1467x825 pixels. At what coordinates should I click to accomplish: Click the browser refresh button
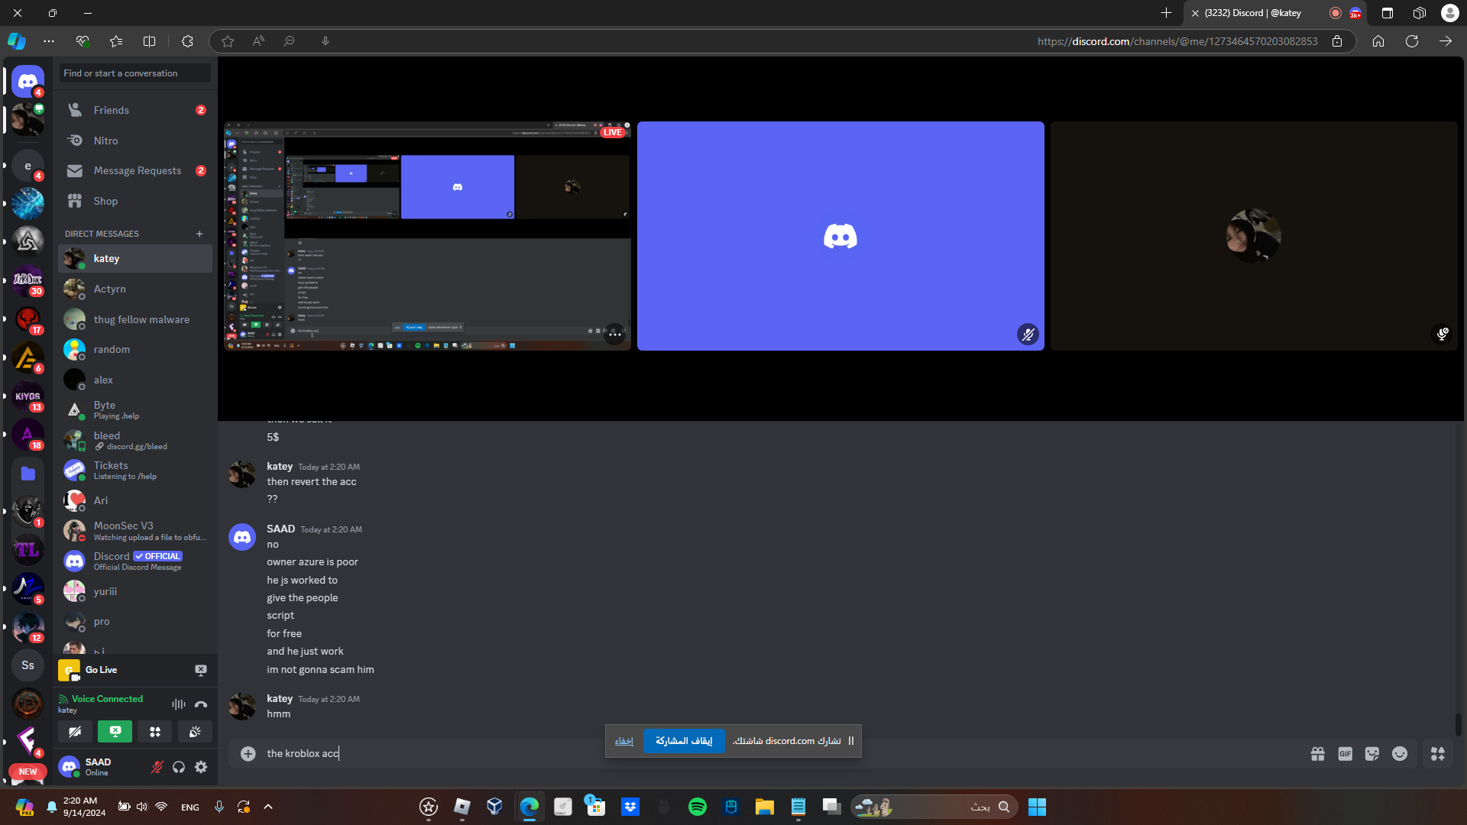point(1412,41)
